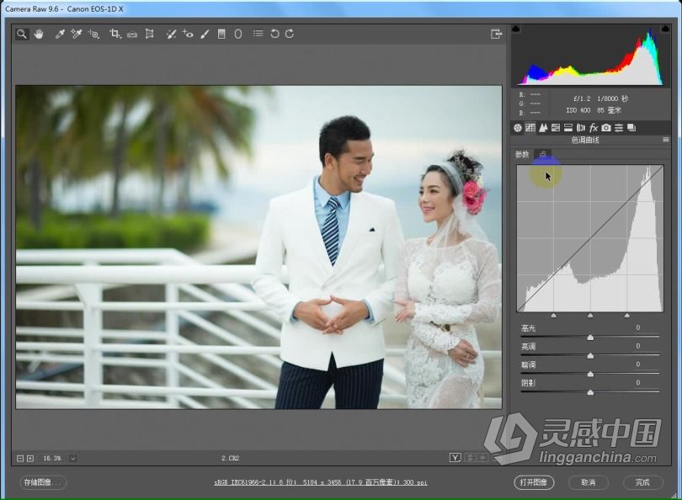Click 取消 (Cancel) button
682x500 pixels.
pos(588,482)
